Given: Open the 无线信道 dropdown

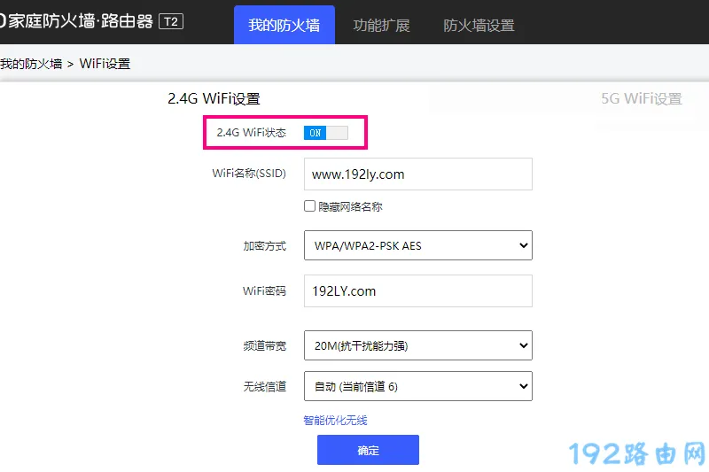Looking at the screenshot, I should pos(417,387).
